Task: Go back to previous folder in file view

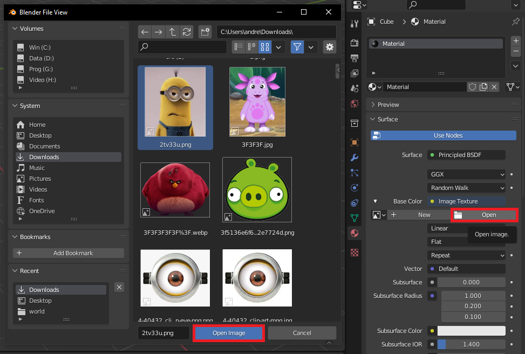Action: click(145, 32)
